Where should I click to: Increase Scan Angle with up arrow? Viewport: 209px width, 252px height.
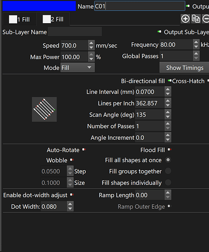pyautogui.click(x=168, y=112)
